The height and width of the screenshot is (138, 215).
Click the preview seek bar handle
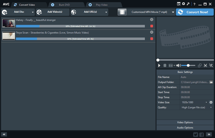158,60
